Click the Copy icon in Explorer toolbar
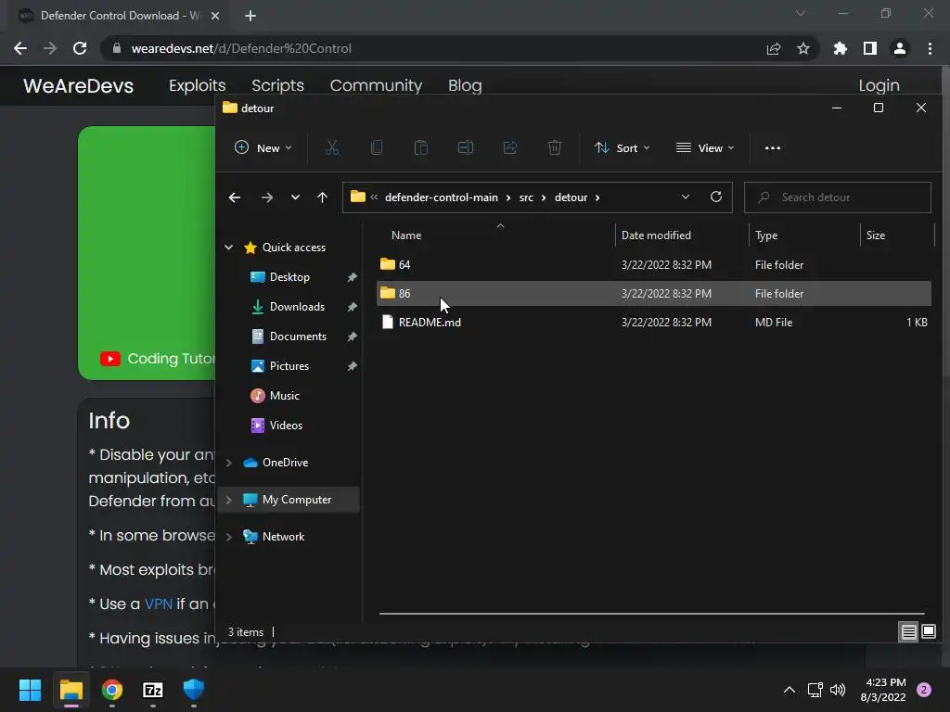950x712 pixels. (x=377, y=147)
